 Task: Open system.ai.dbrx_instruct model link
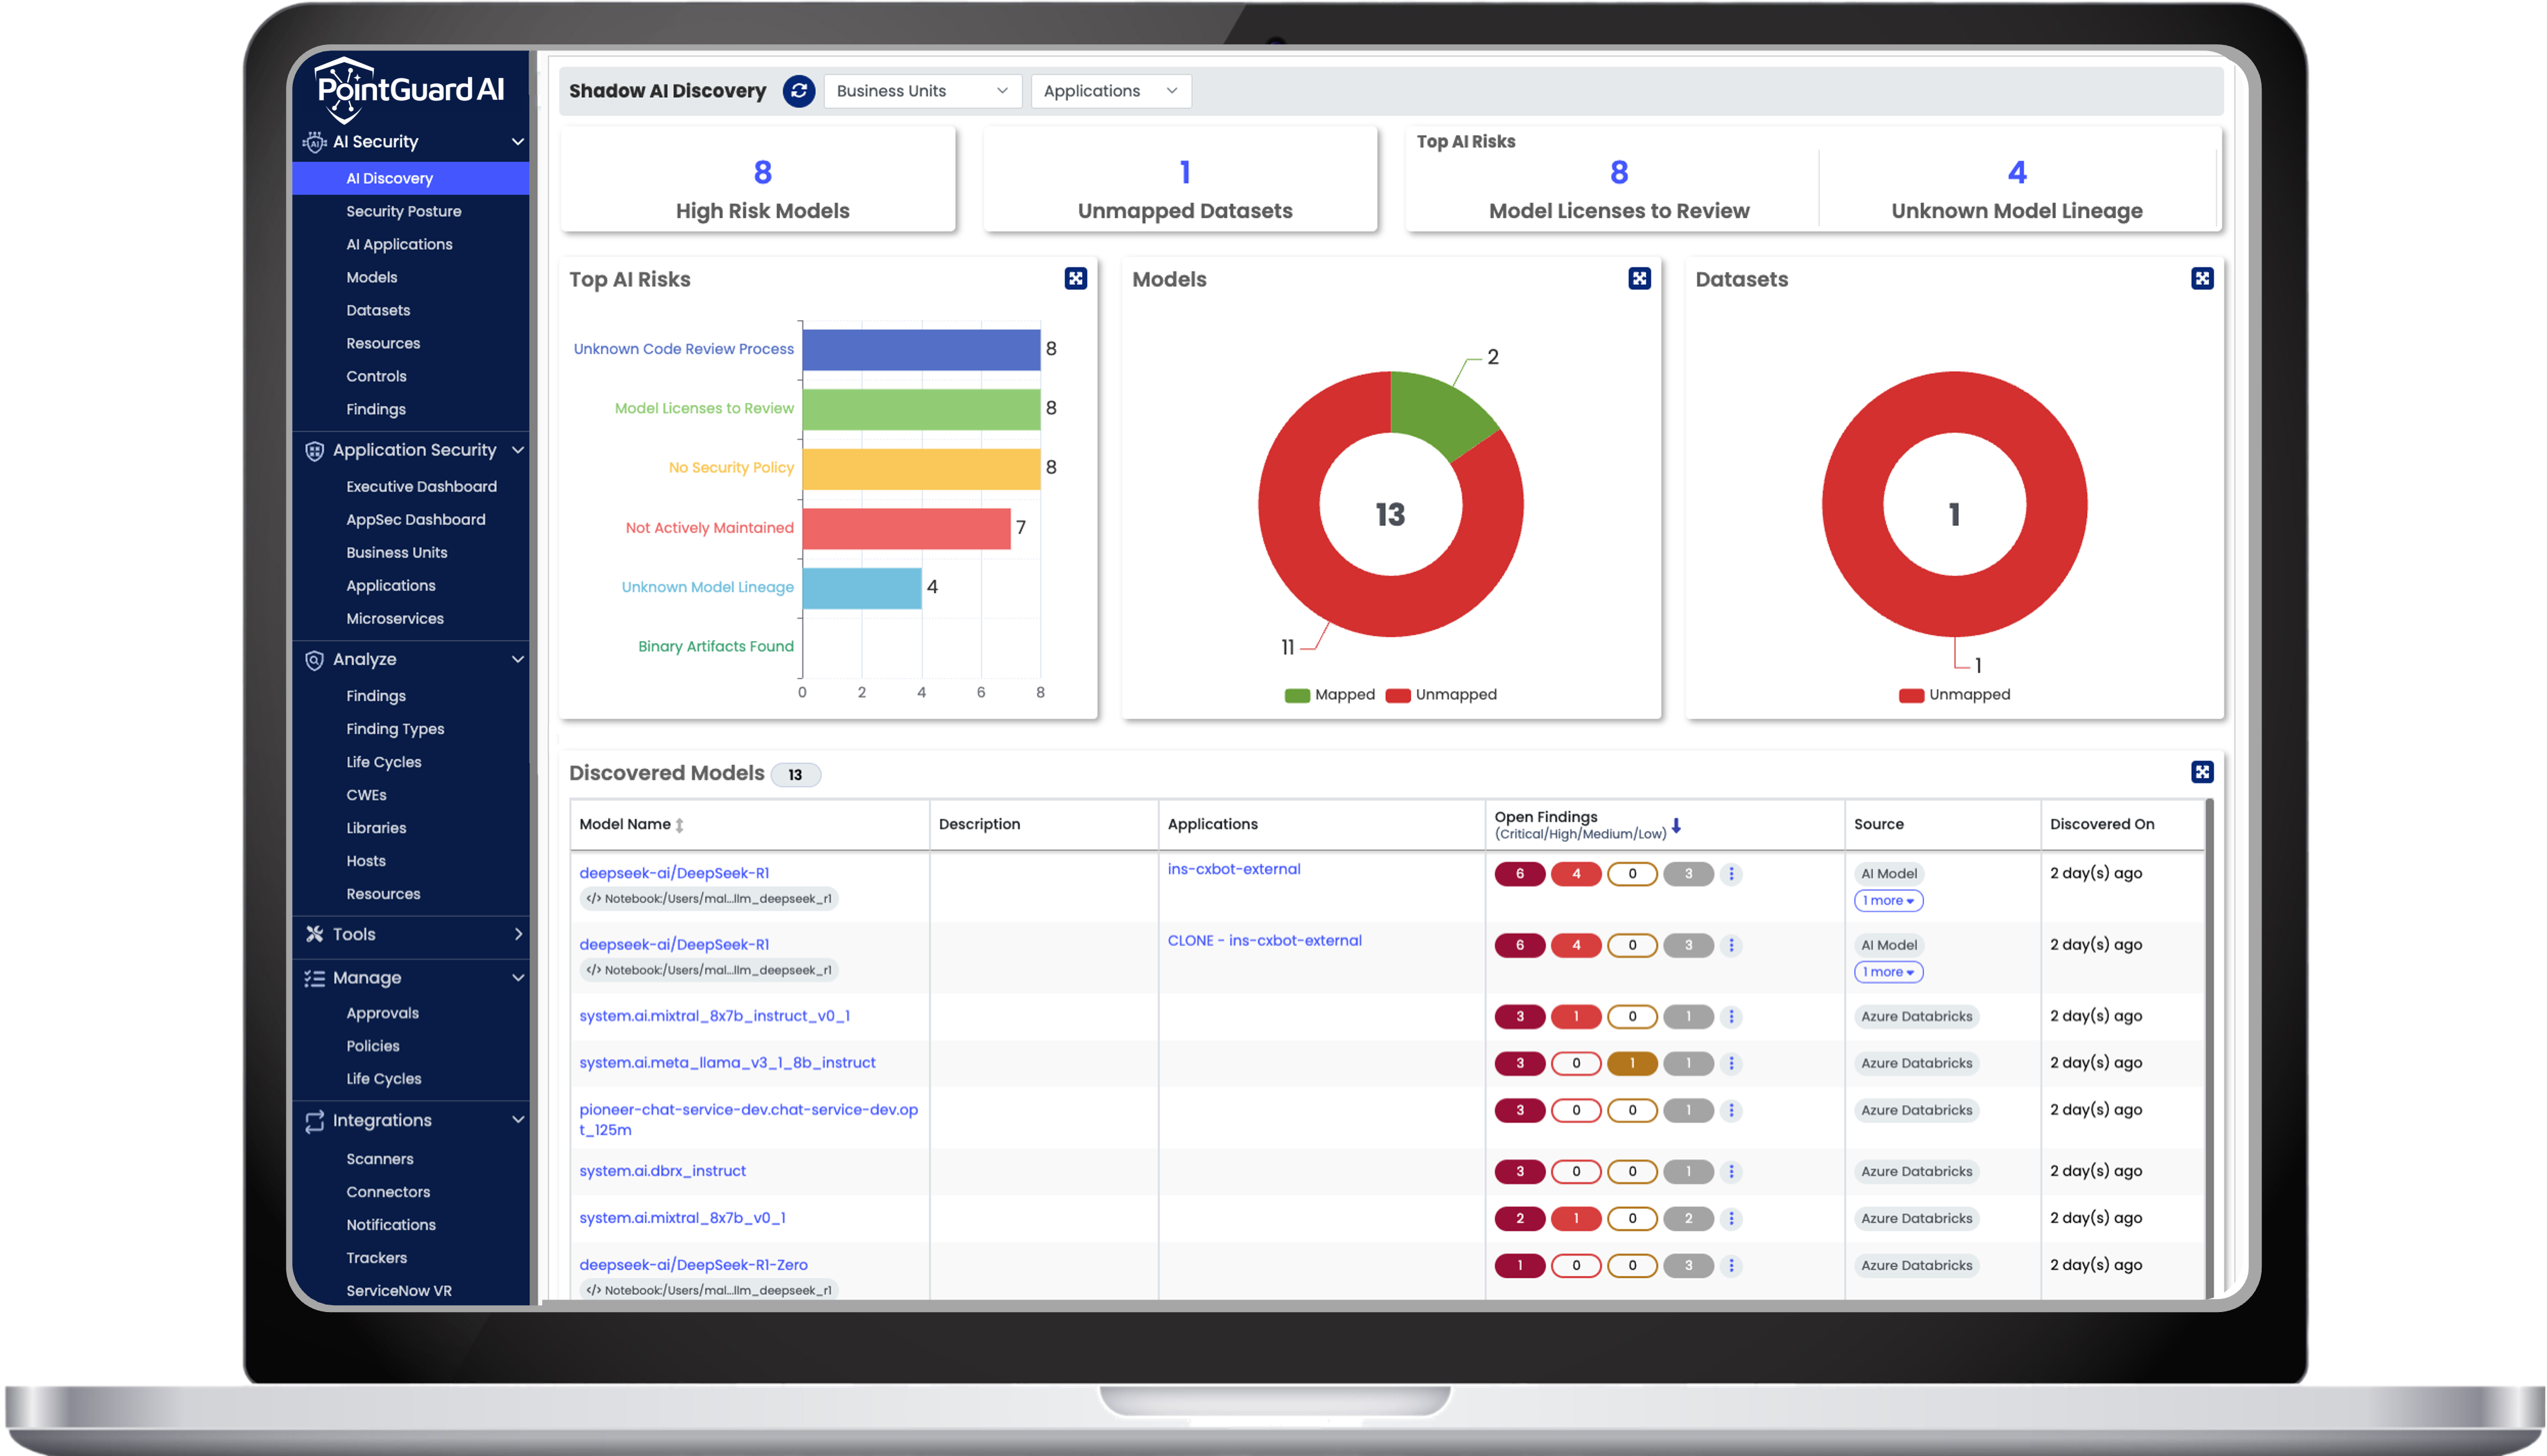pyautogui.click(x=662, y=1171)
